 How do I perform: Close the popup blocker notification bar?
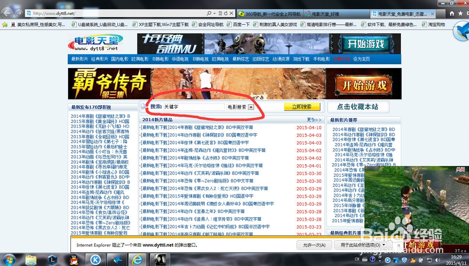(x=399, y=245)
